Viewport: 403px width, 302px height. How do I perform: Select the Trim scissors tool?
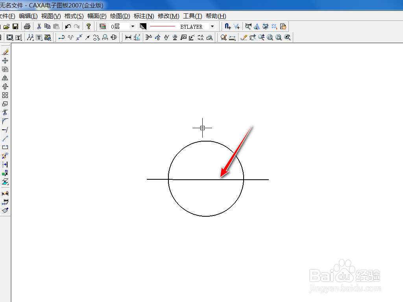tap(5, 112)
